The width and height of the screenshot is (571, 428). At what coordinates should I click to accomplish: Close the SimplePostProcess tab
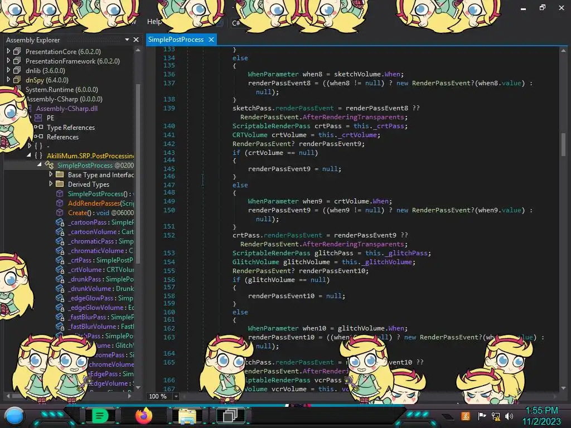coord(211,40)
